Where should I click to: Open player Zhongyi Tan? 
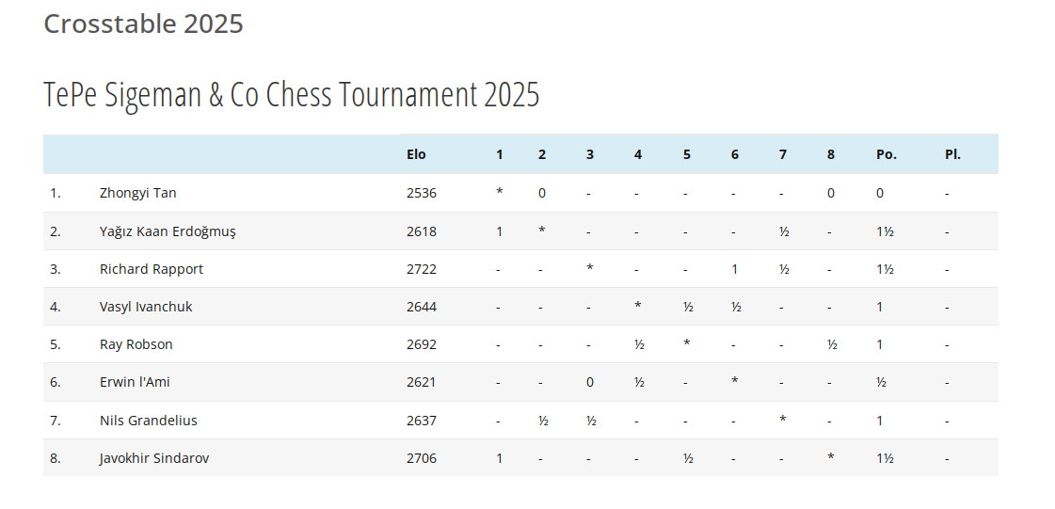pyautogui.click(x=138, y=193)
